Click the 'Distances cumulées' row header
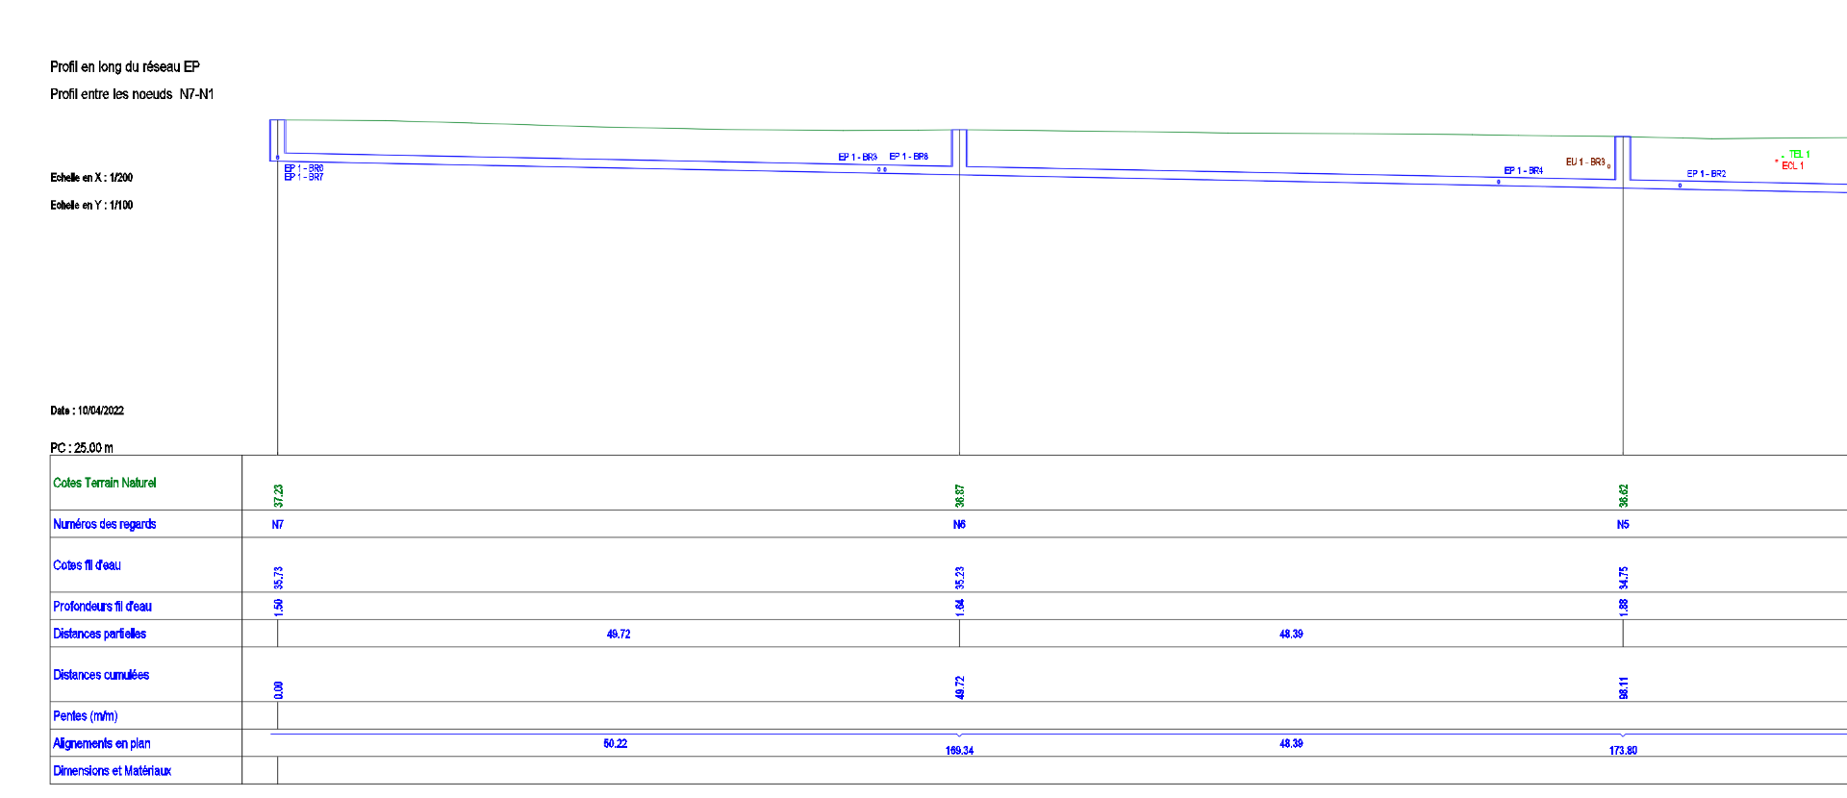This screenshot has height=798, width=1847. 101,675
